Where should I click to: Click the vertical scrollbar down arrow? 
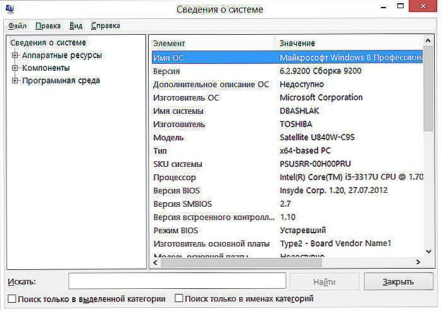click(428, 251)
